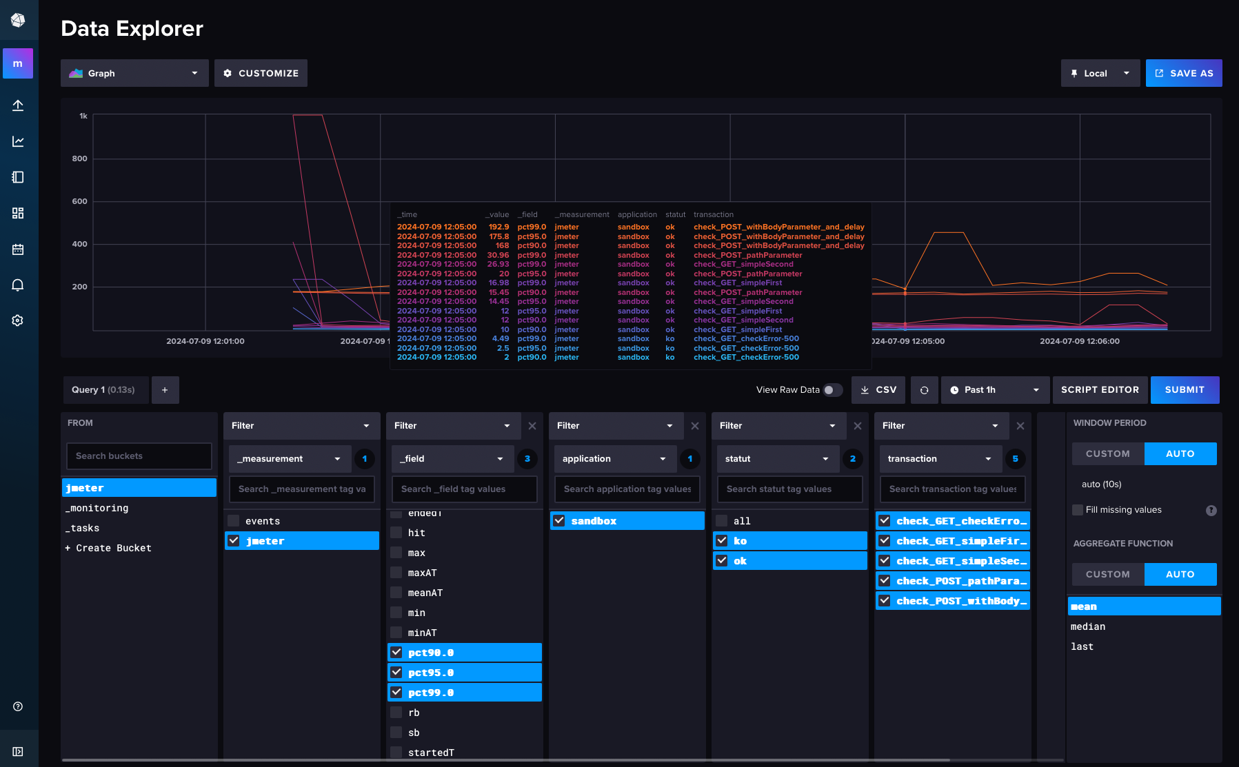The width and height of the screenshot is (1239, 767).
Task: Open the SCRIPT EDITOR
Action: click(x=1100, y=390)
